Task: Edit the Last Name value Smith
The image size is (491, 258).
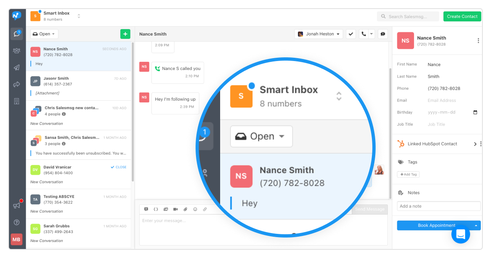Action: (x=433, y=76)
